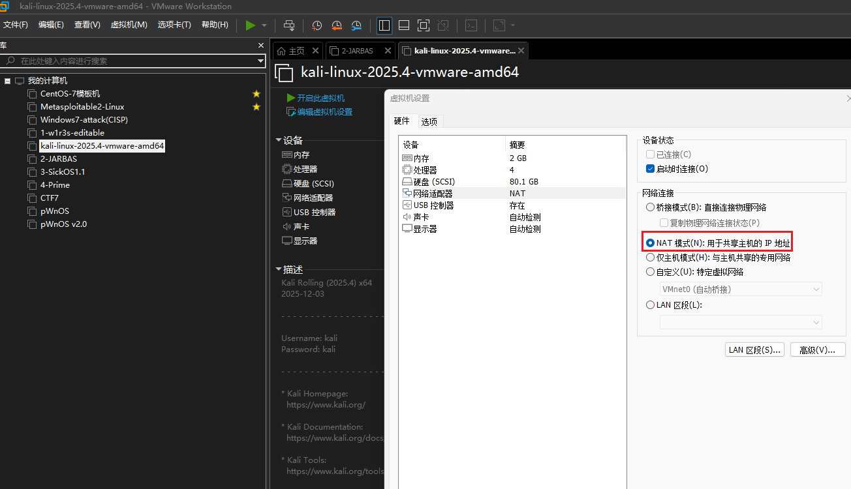Viewport: 851px width, 489px height.
Task: Click the library search input field
Action: click(132, 61)
